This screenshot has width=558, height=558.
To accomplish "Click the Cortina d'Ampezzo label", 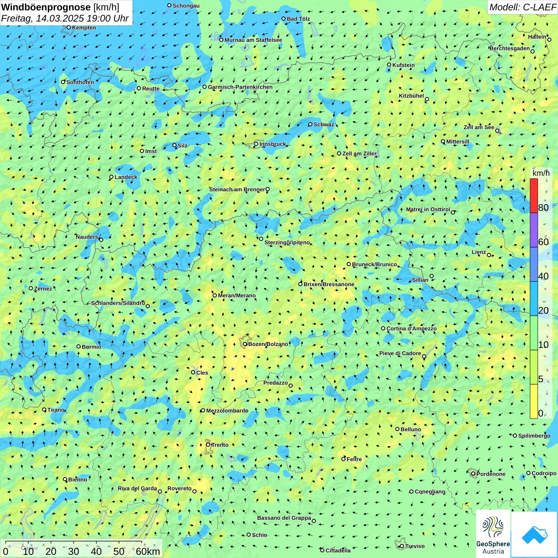I will [x=411, y=328].
